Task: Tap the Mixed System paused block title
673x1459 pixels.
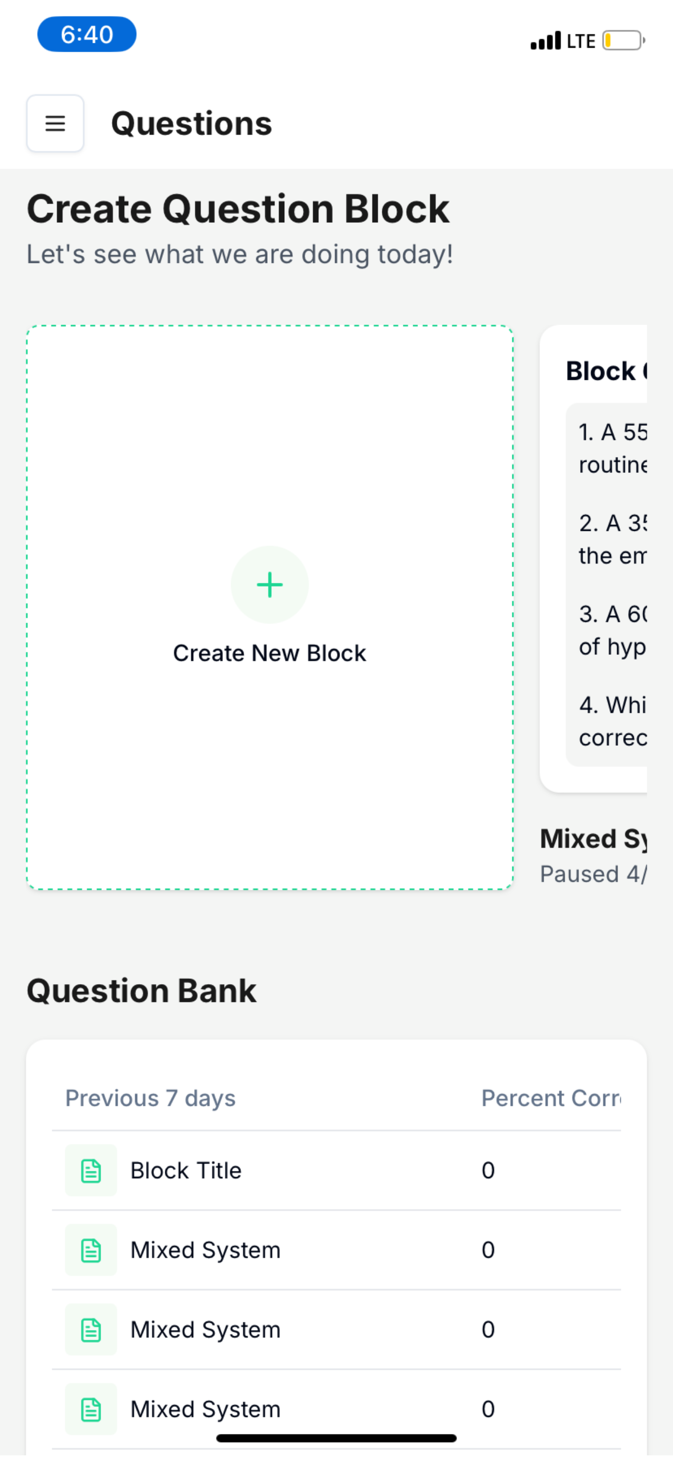Action: pyautogui.click(x=593, y=839)
